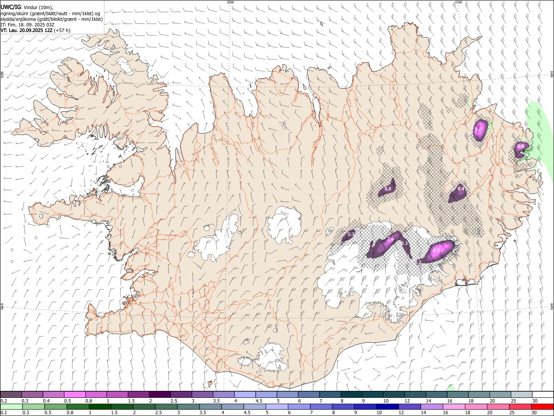Click the 15W longitude label

click(x=458, y=2)
